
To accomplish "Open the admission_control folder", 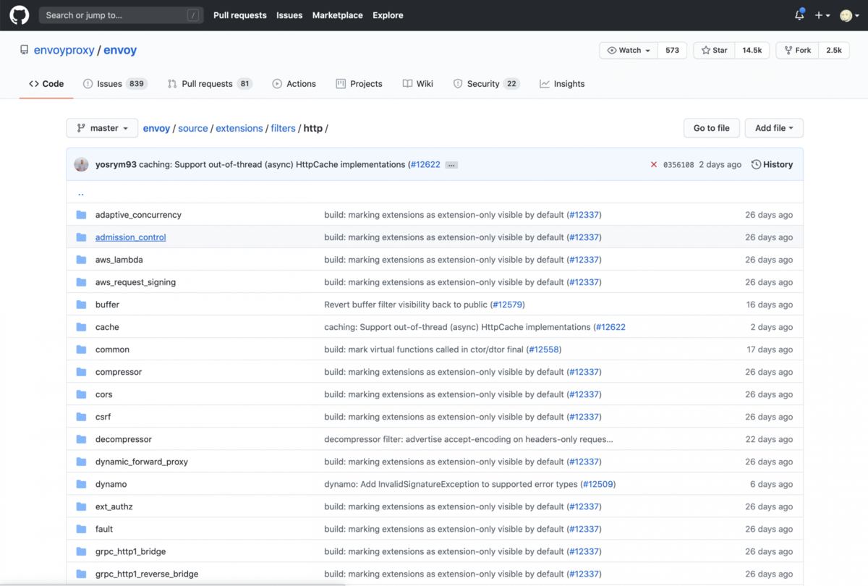I will (x=131, y=237).
